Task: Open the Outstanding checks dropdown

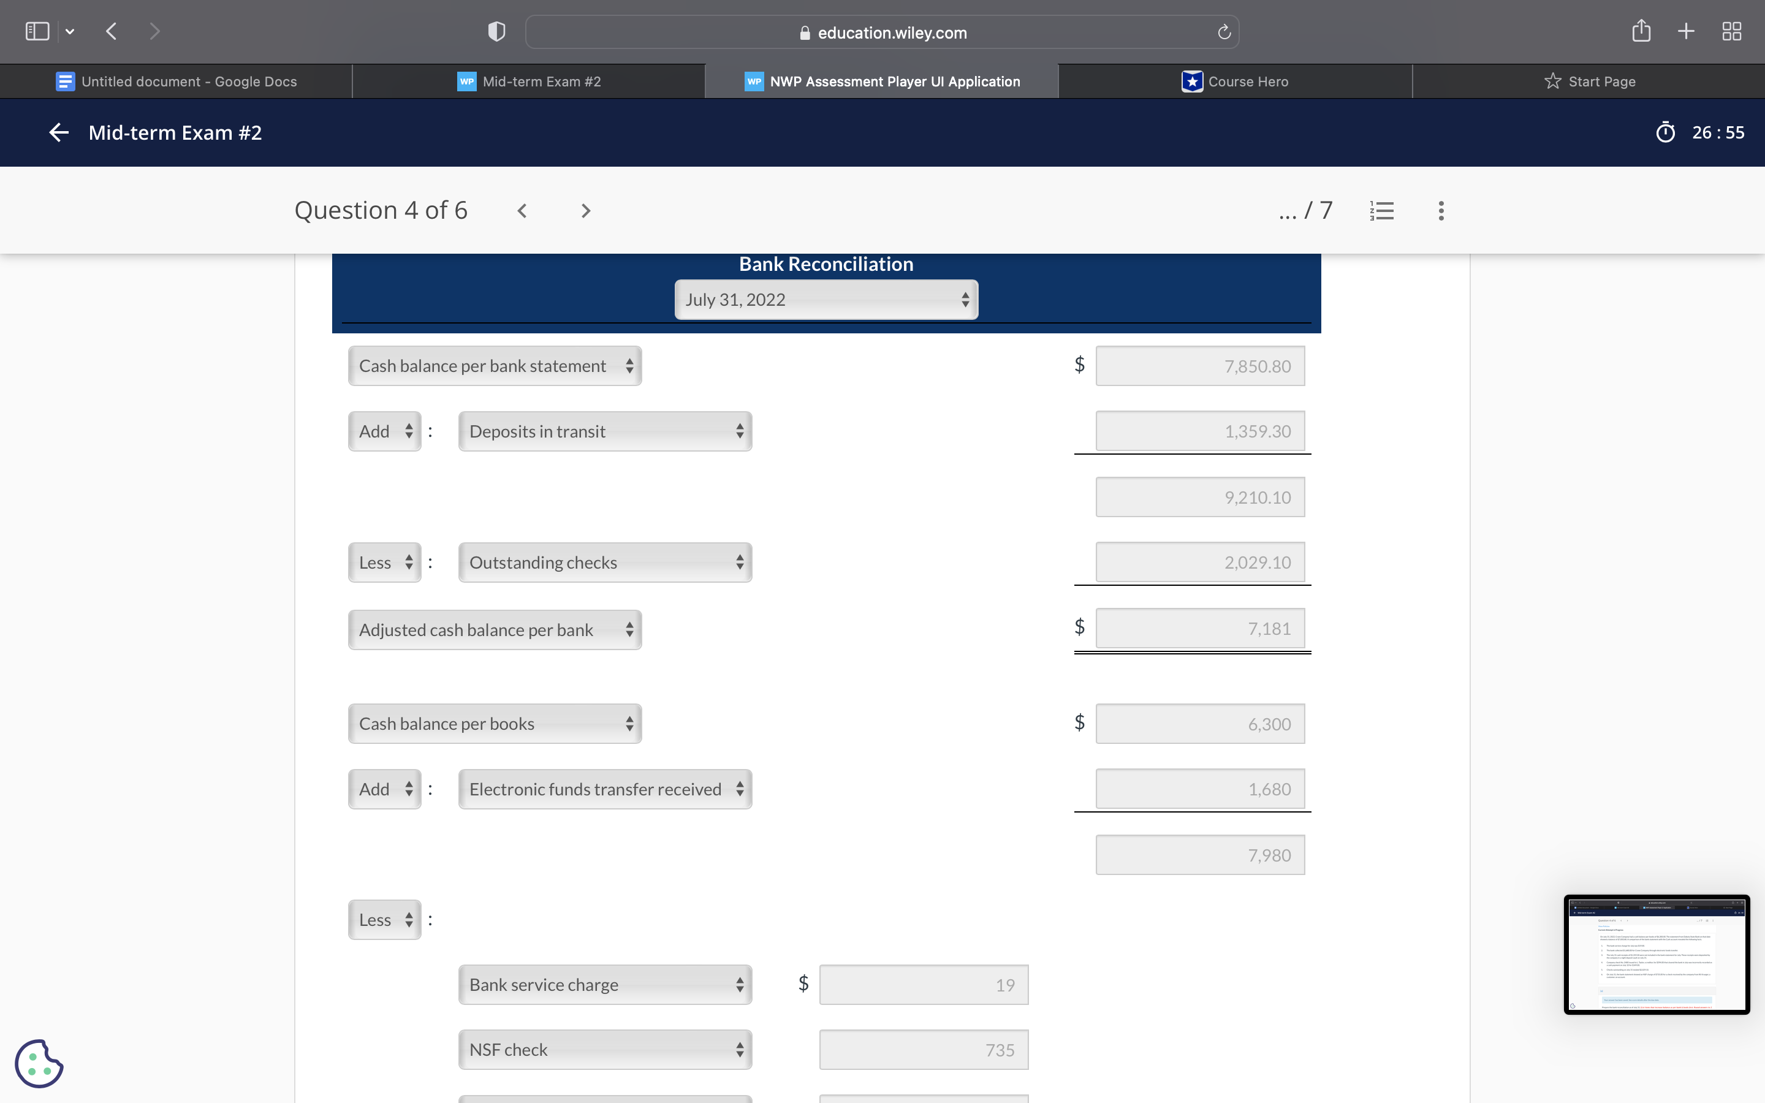Action: [x=605, y=563]
